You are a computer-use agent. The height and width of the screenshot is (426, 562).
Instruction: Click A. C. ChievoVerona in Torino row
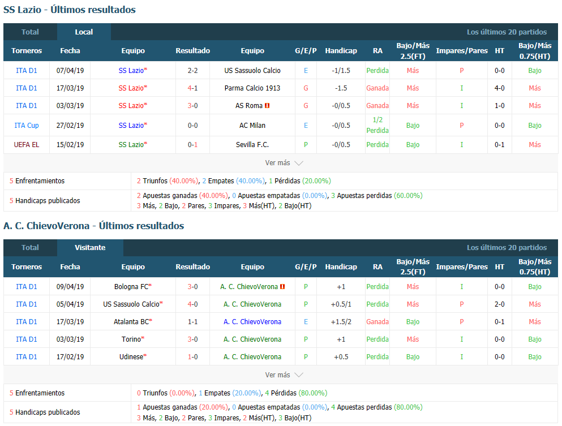click(252, 339)
